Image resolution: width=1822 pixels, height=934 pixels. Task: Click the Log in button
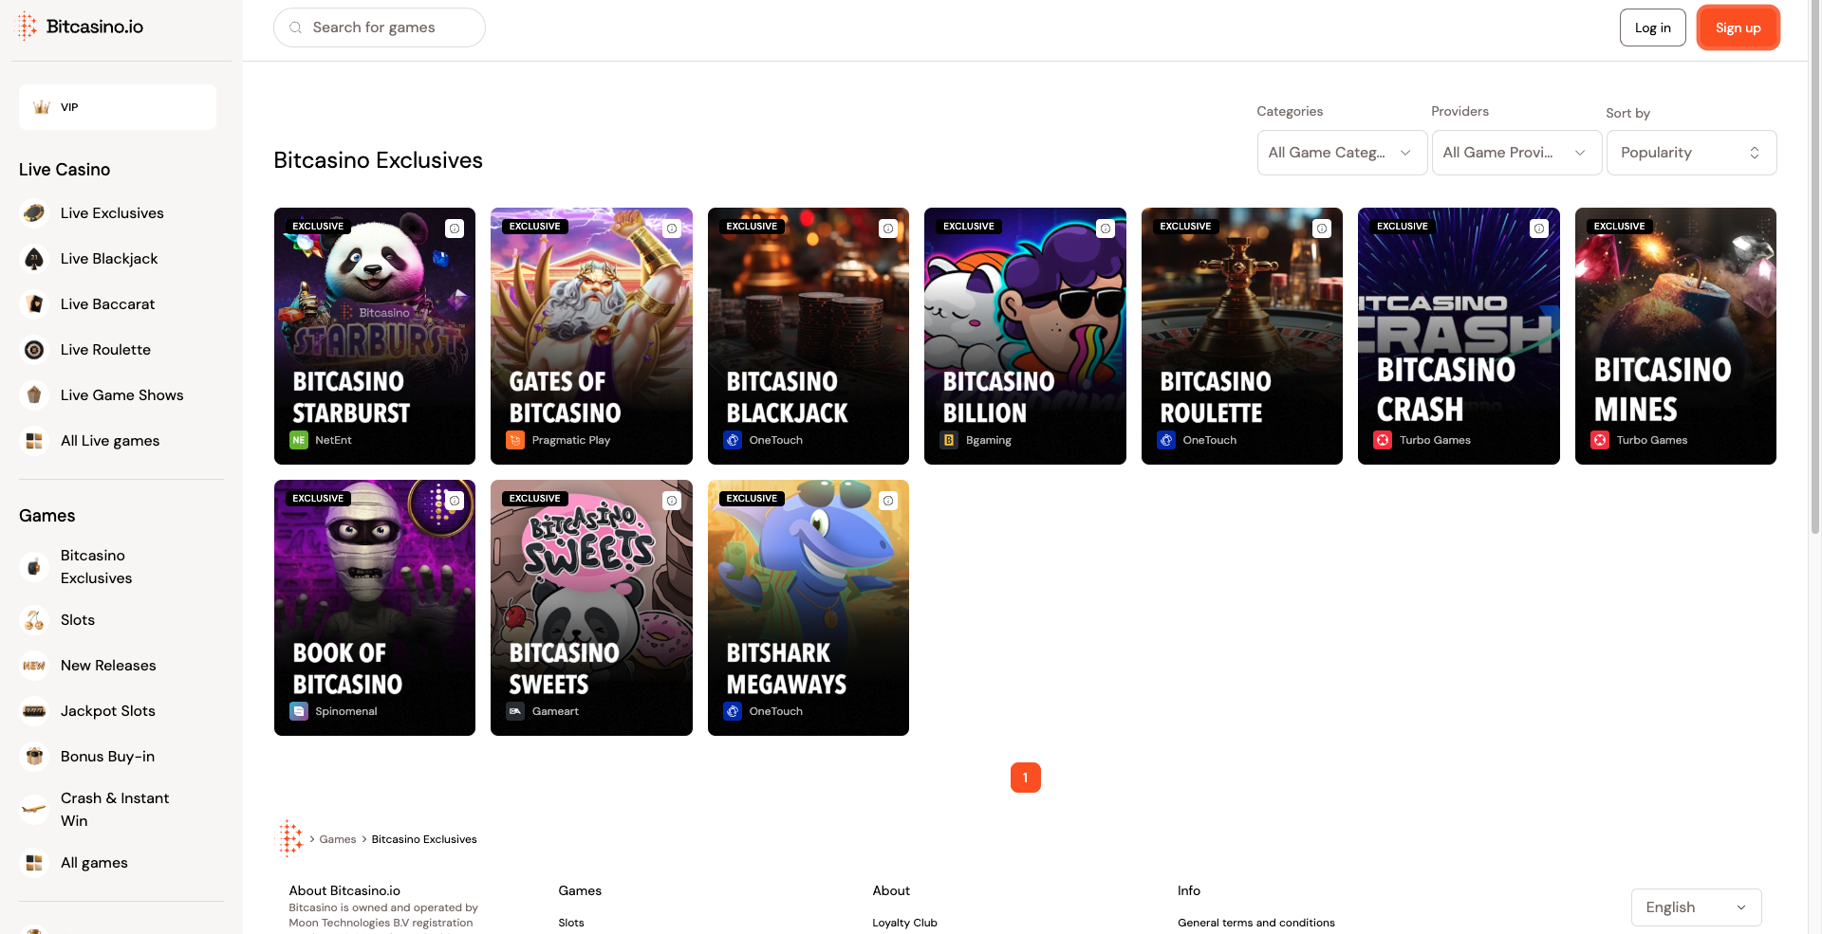tap(1652, 27)
